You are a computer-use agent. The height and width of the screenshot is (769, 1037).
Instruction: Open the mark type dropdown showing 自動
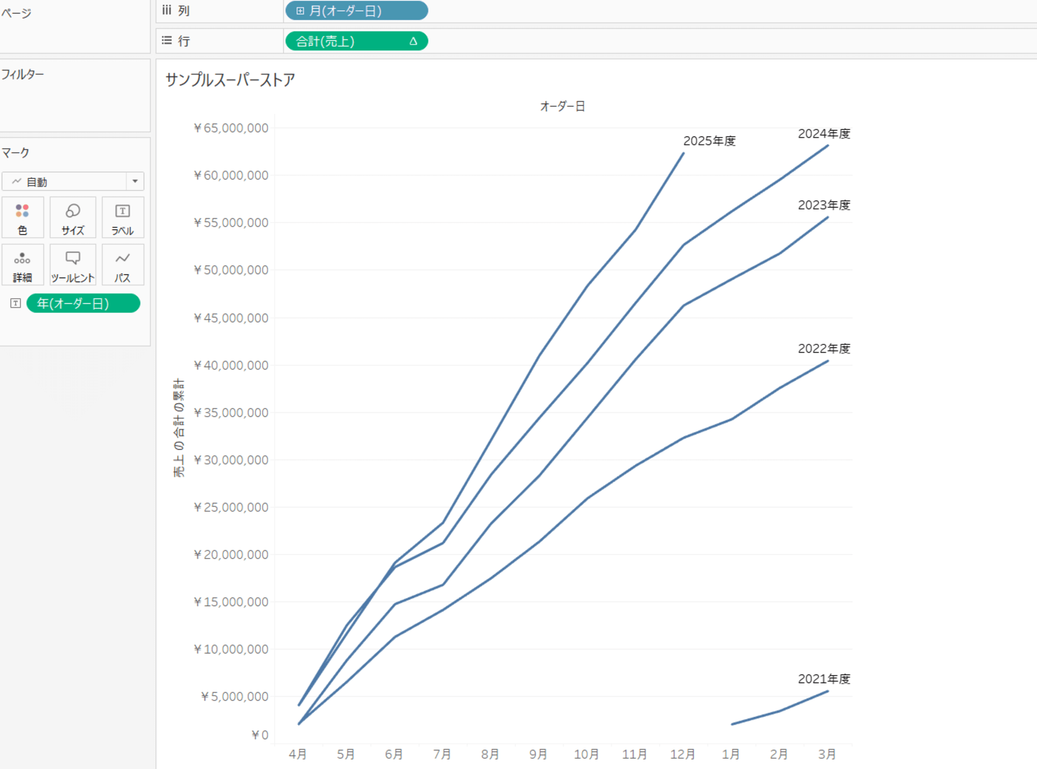tap(73, 181)
